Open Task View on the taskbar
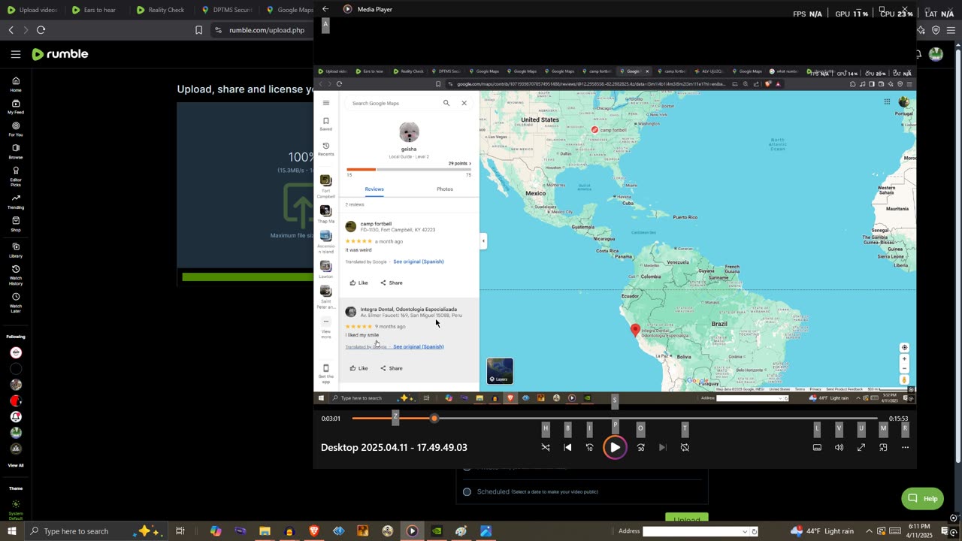 (x=180, y=531)
